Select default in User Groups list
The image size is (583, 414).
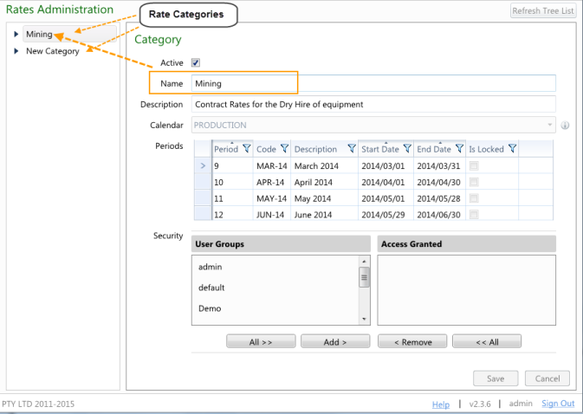coord(211,288)
